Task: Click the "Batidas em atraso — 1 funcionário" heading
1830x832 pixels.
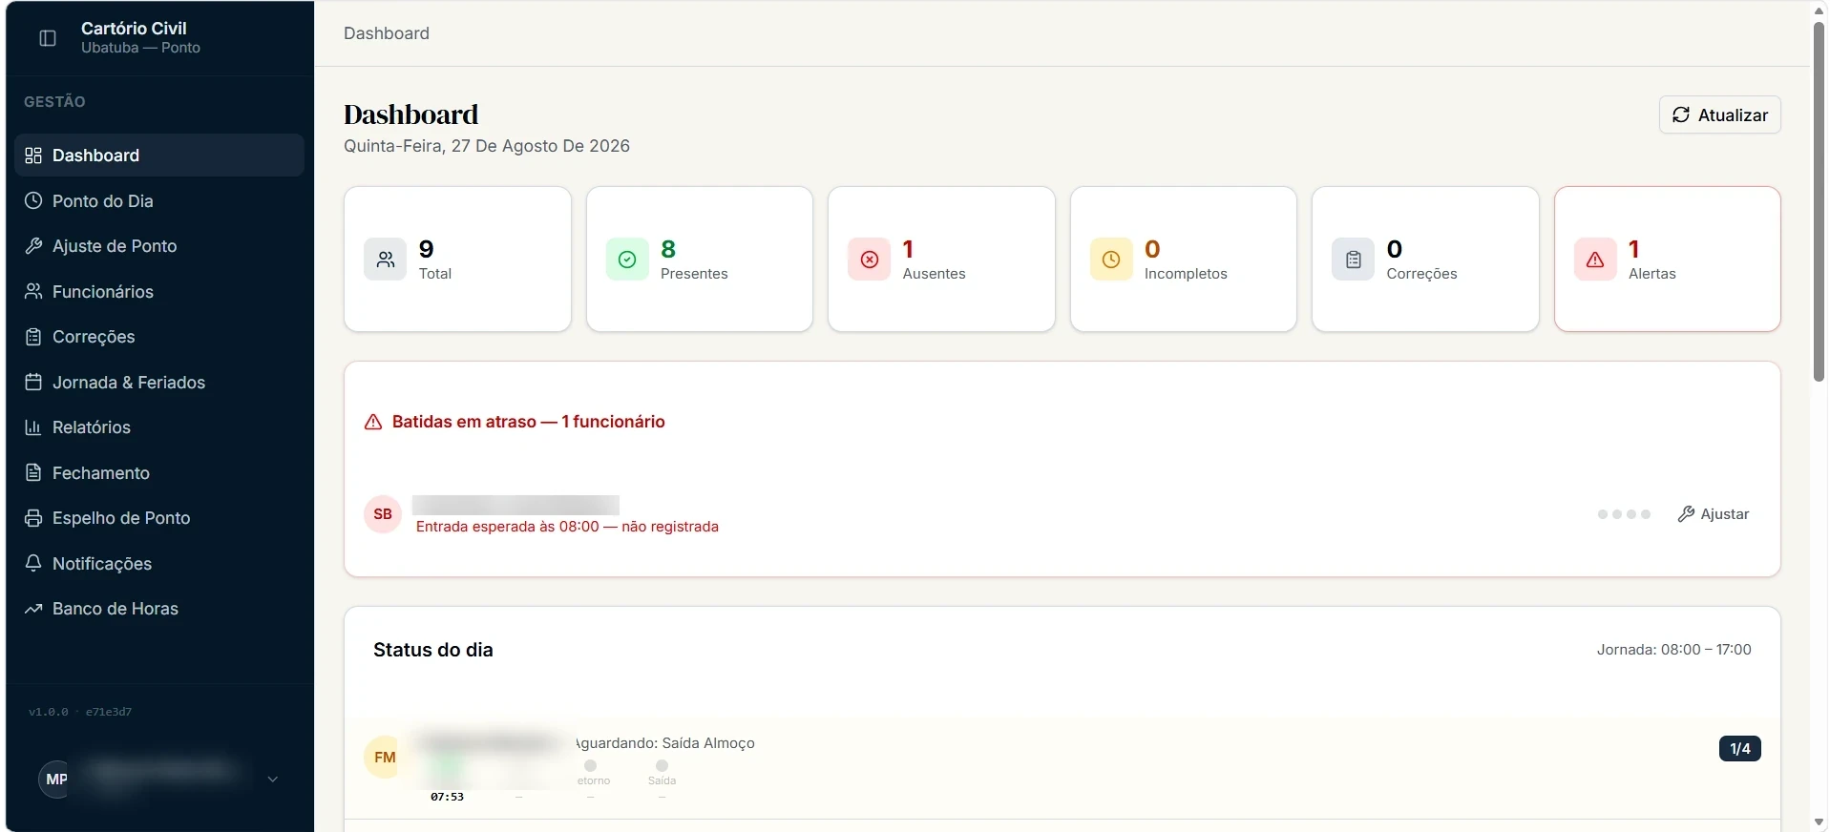Action: [529, 422]
